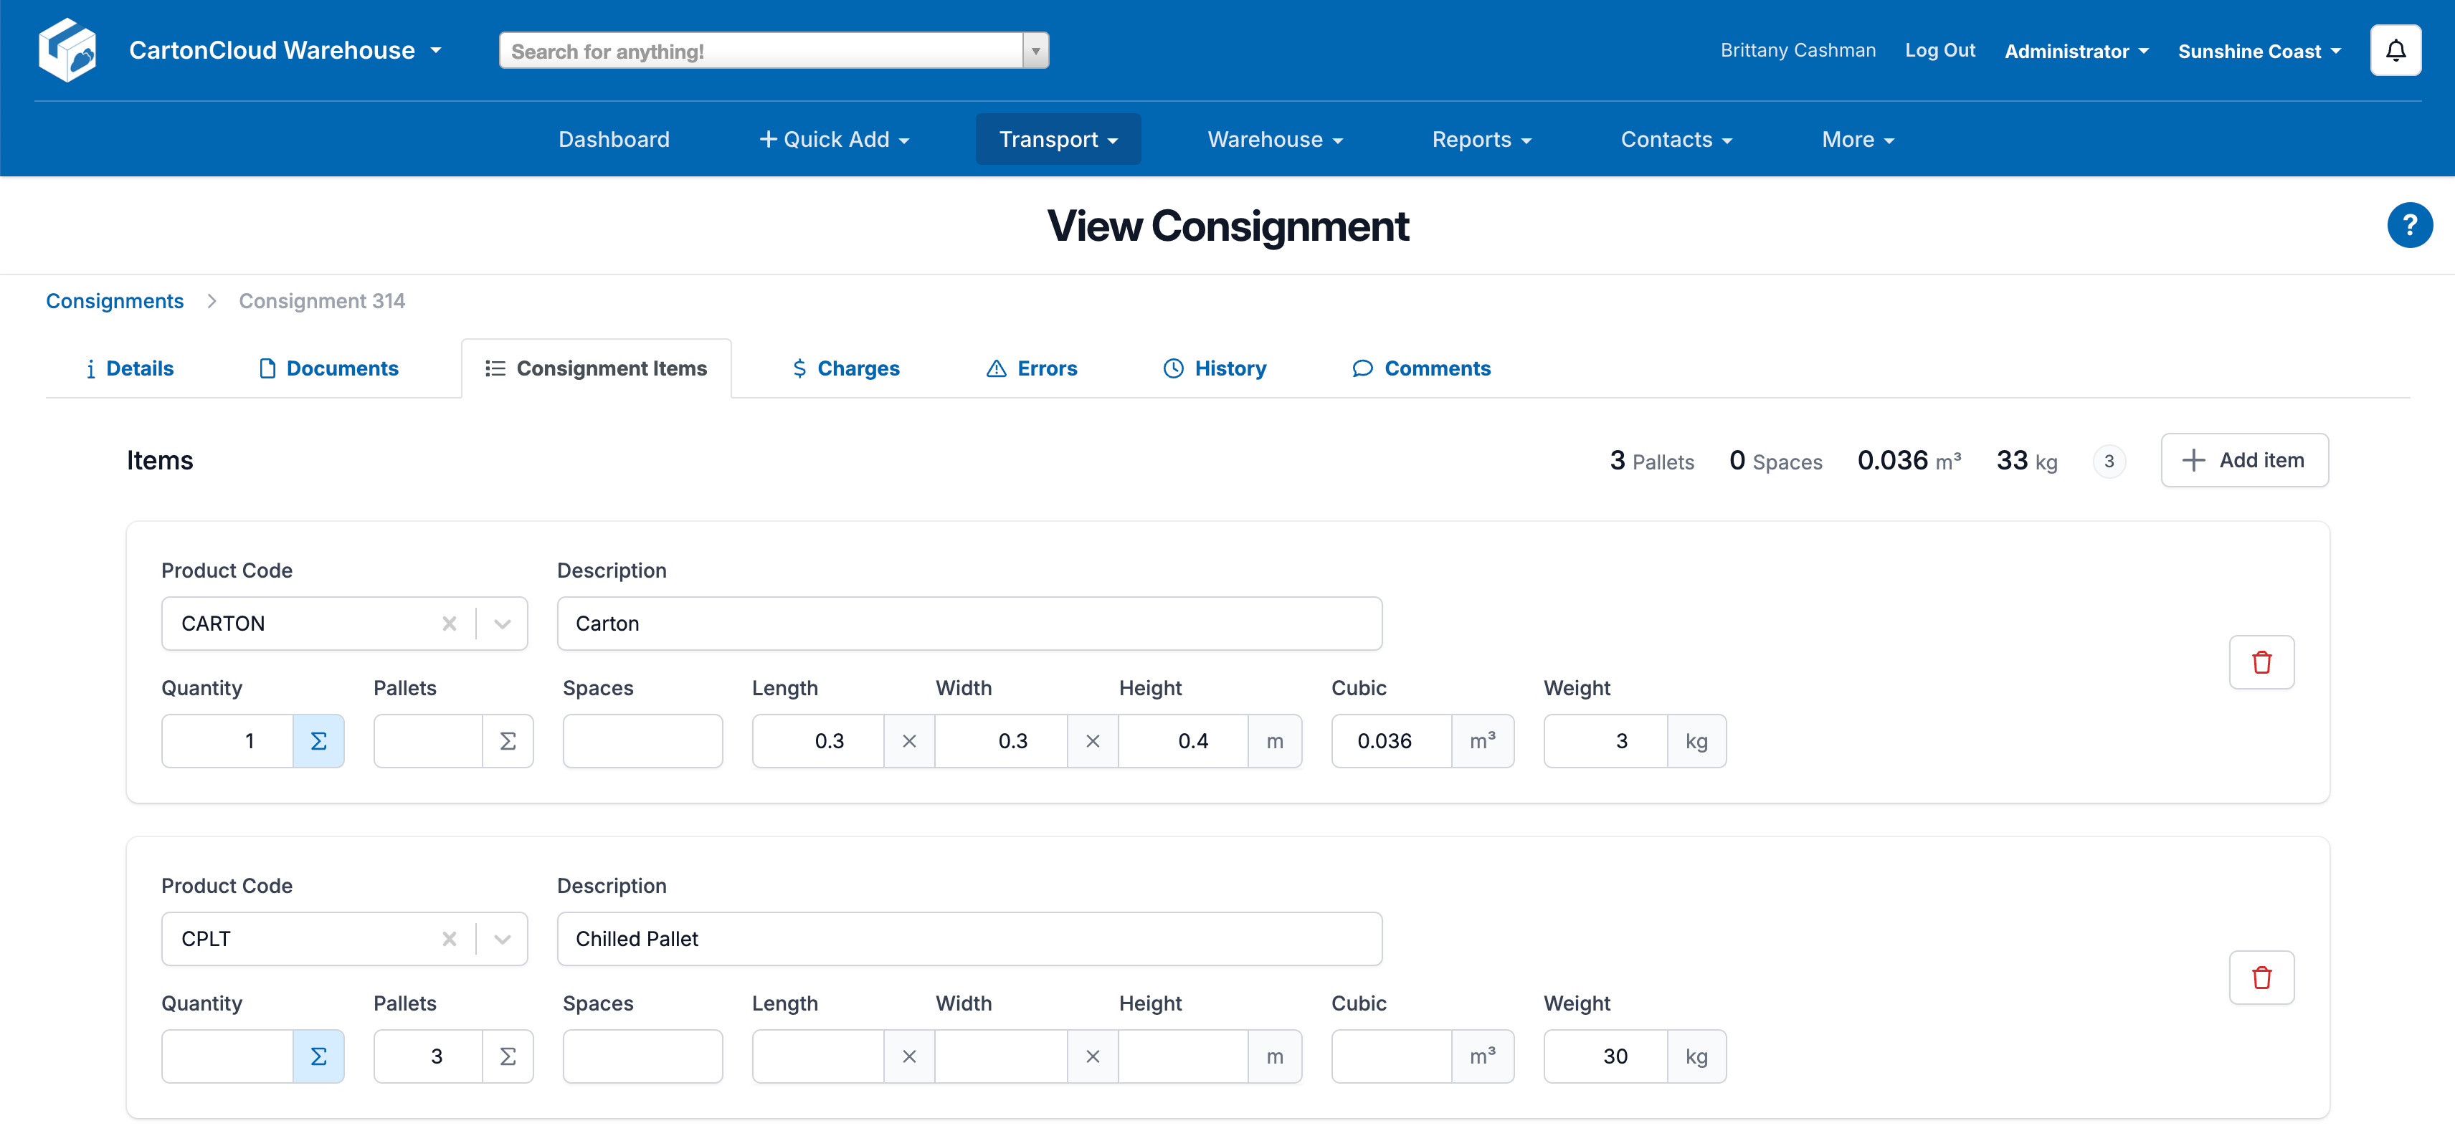This screenshot has height=1141, width=2455.
Task: Click the sigma icon beside CPLT pallets
Action: (x=508, y=1056)
